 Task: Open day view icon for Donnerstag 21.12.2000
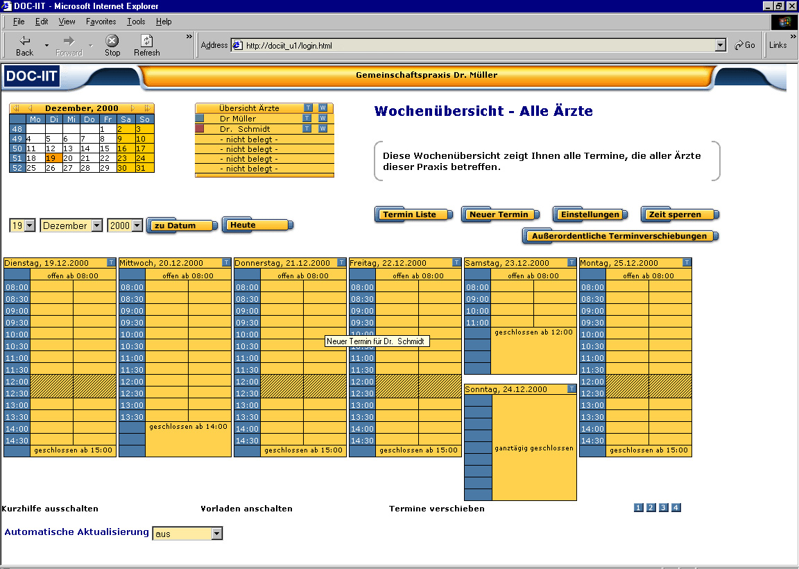[341, 262]
